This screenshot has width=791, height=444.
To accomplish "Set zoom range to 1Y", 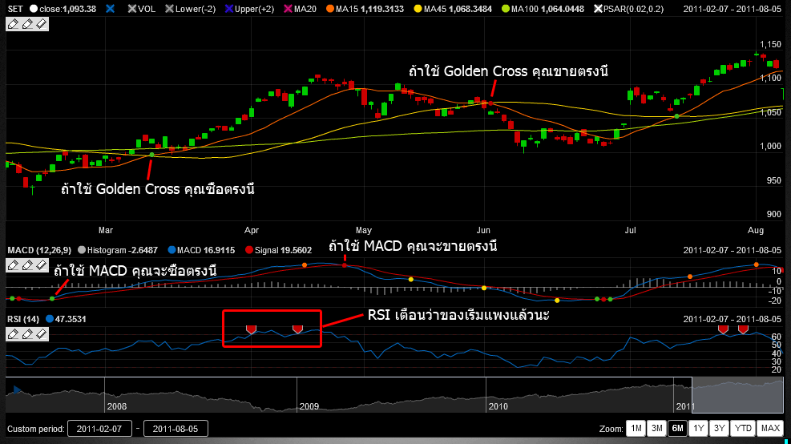I will [698, 428].
